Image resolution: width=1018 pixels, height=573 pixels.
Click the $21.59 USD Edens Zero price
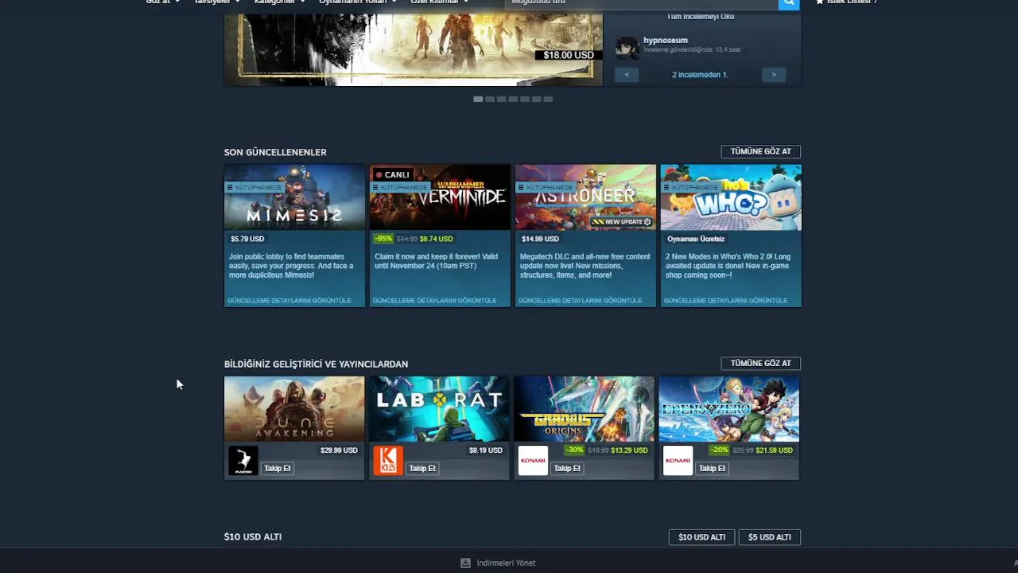coord(774,450)
